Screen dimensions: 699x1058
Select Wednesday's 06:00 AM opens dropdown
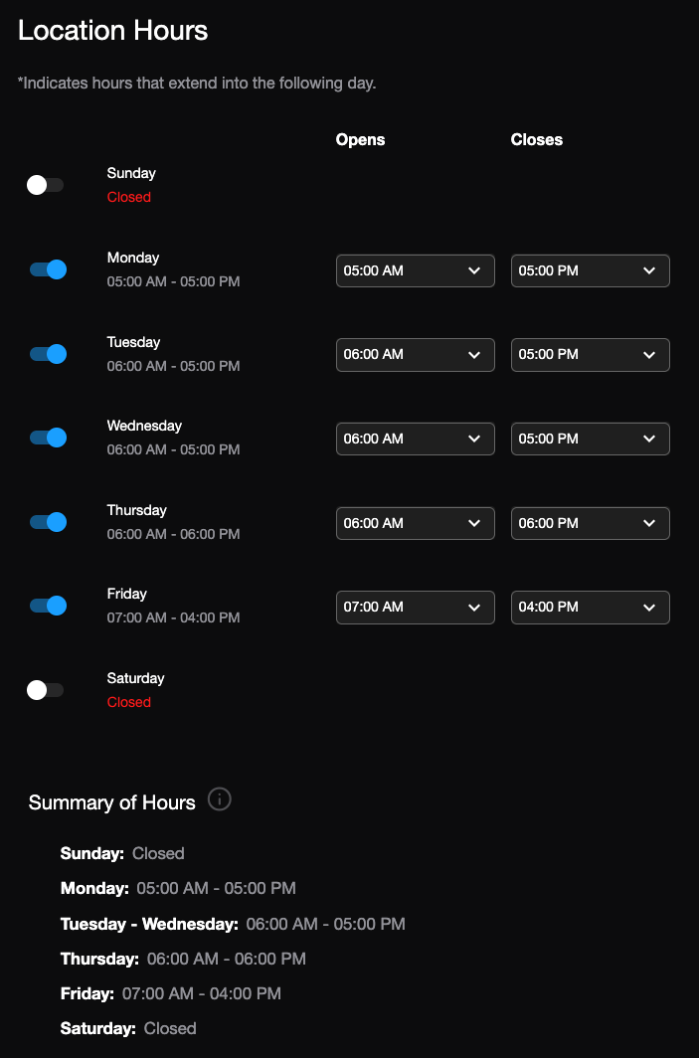tap(415, 439)
